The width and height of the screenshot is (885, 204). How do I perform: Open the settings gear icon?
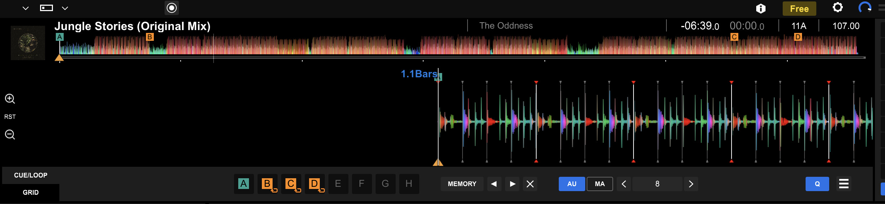[837, 8]
